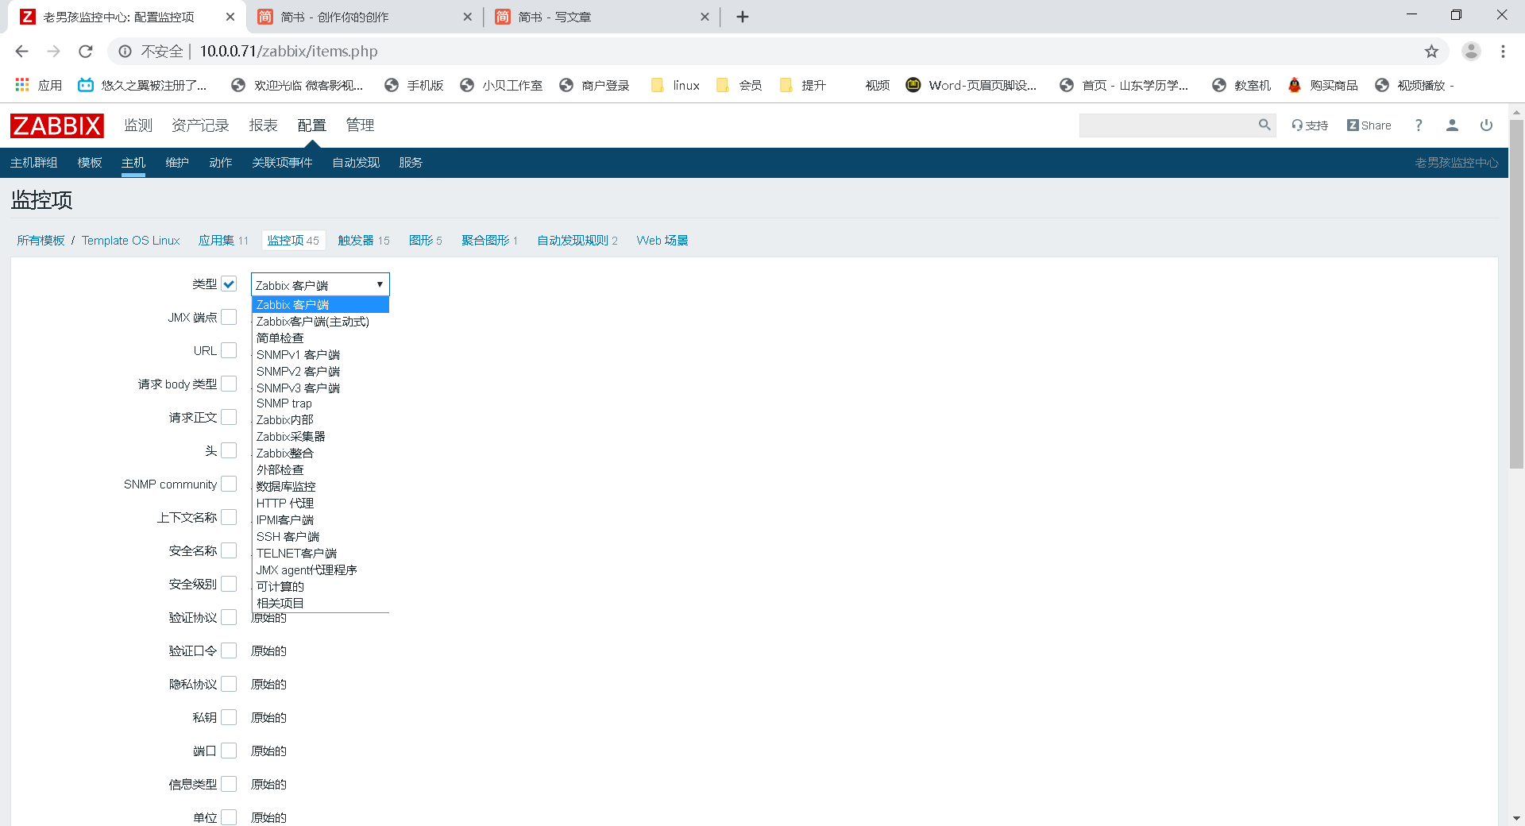Screen dimensions: 1525x826
Task: Open the 应用 apps grid bookmark
Action: [x=38, y=85]
